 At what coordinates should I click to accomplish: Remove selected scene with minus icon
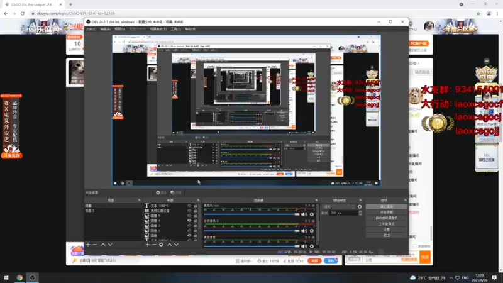click(x=95, y=245)
